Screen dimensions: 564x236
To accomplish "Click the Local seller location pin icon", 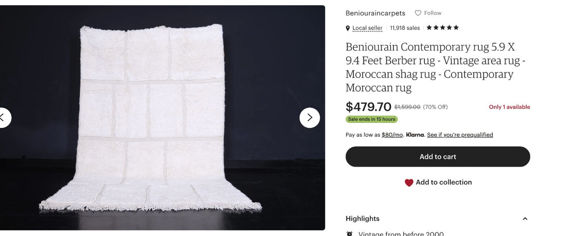I will point(348,28).
